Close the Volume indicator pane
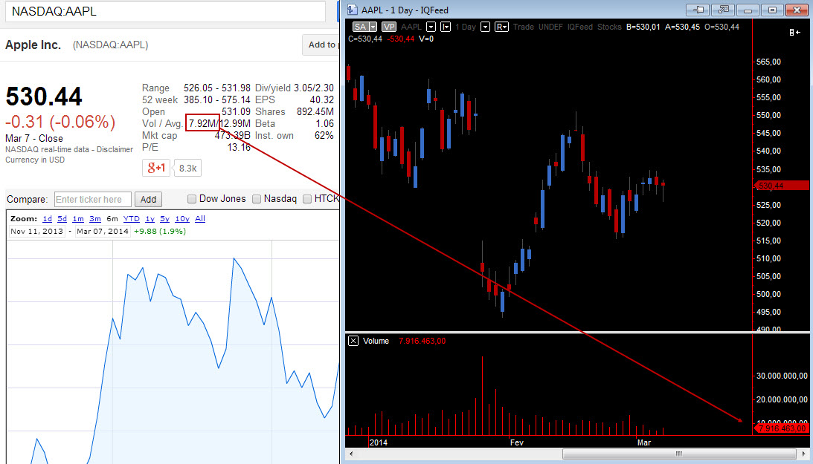Screen dimensions: 813x464 tap(353, 341)
